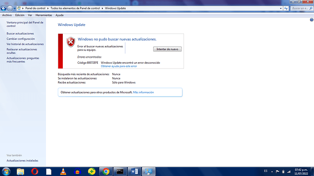Click the Forward navigation arrow
This screenshot has height=176, width=314.
coord(10,8)
